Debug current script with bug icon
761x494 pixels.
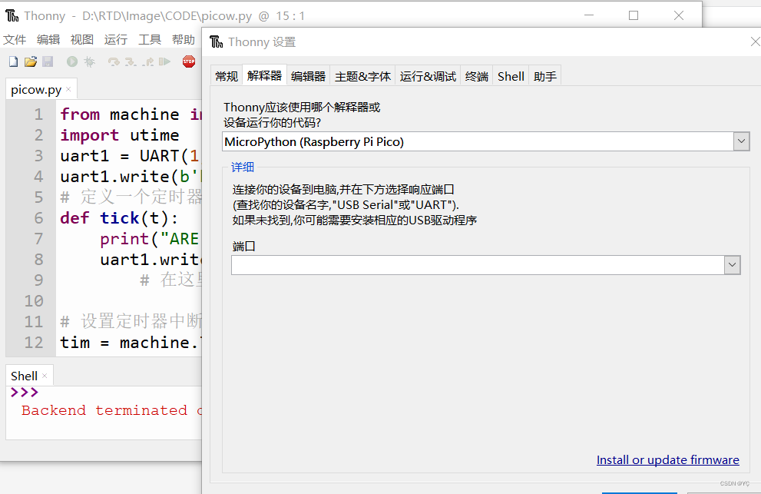[89, 61]
